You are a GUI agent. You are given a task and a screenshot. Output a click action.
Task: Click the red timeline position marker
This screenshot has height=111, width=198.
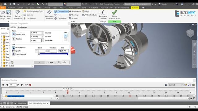(68, 92)
